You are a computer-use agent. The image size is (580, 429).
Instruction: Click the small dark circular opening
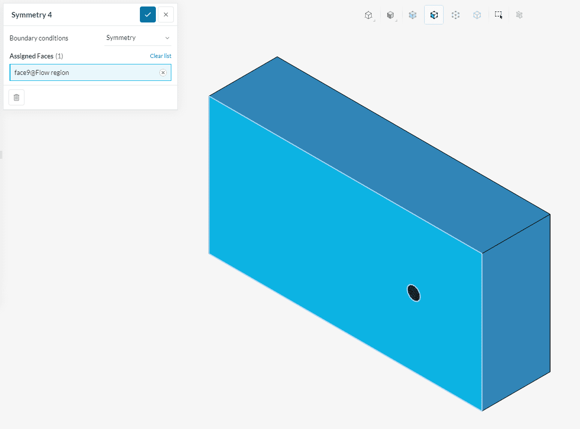[414, 293]
